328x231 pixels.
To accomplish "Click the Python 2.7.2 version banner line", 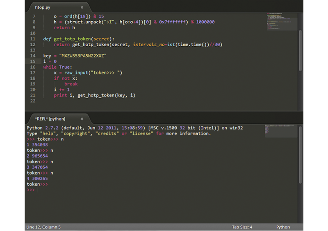I will click(135, 128).
